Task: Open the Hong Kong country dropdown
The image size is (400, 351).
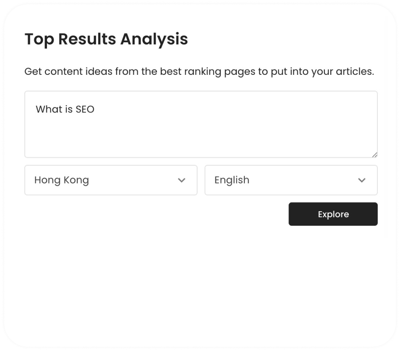Action: point(111,180)
